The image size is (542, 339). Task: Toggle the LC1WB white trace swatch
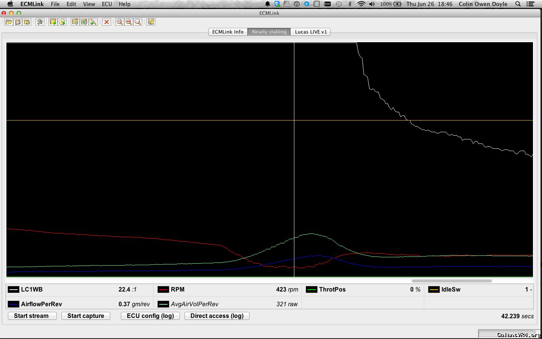(14, 290)
